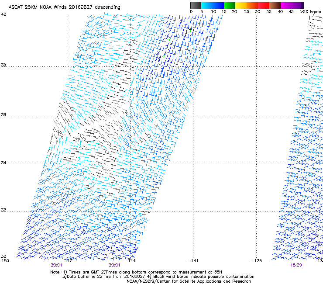The height and width of the screenshot is (284, 323).
Task: Click the '20:01' time stamp left of -144
Action: (x=114, y=265)
